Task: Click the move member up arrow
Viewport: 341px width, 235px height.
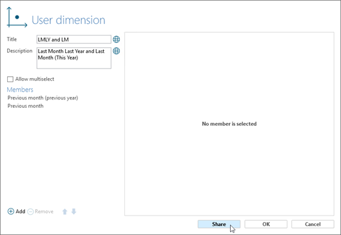Action: click(65, 212)
